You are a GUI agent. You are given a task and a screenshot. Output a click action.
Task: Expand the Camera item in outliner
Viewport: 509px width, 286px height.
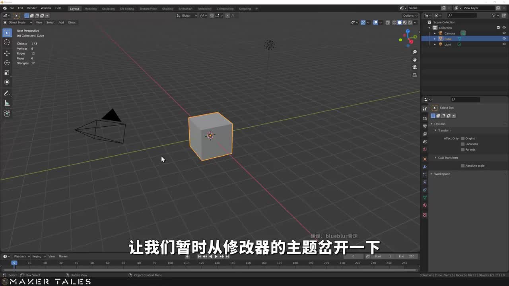pyautogui.click(x=435, y=33)
